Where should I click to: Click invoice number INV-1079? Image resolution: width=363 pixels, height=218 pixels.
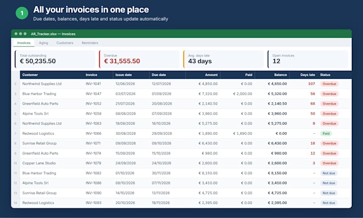93,163
